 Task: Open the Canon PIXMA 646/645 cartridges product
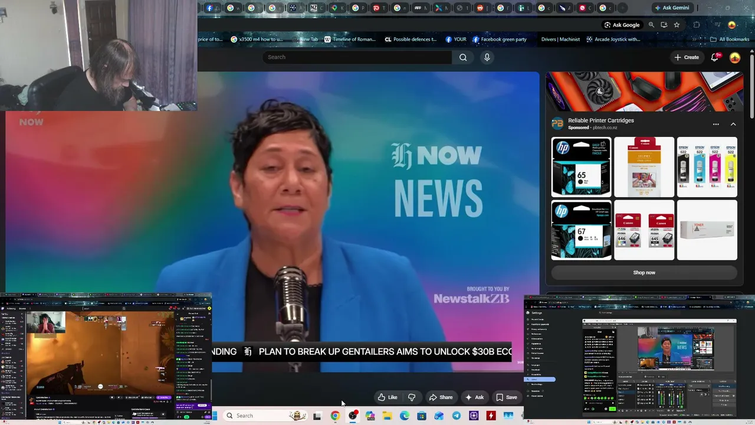click(x=644, y=230)
